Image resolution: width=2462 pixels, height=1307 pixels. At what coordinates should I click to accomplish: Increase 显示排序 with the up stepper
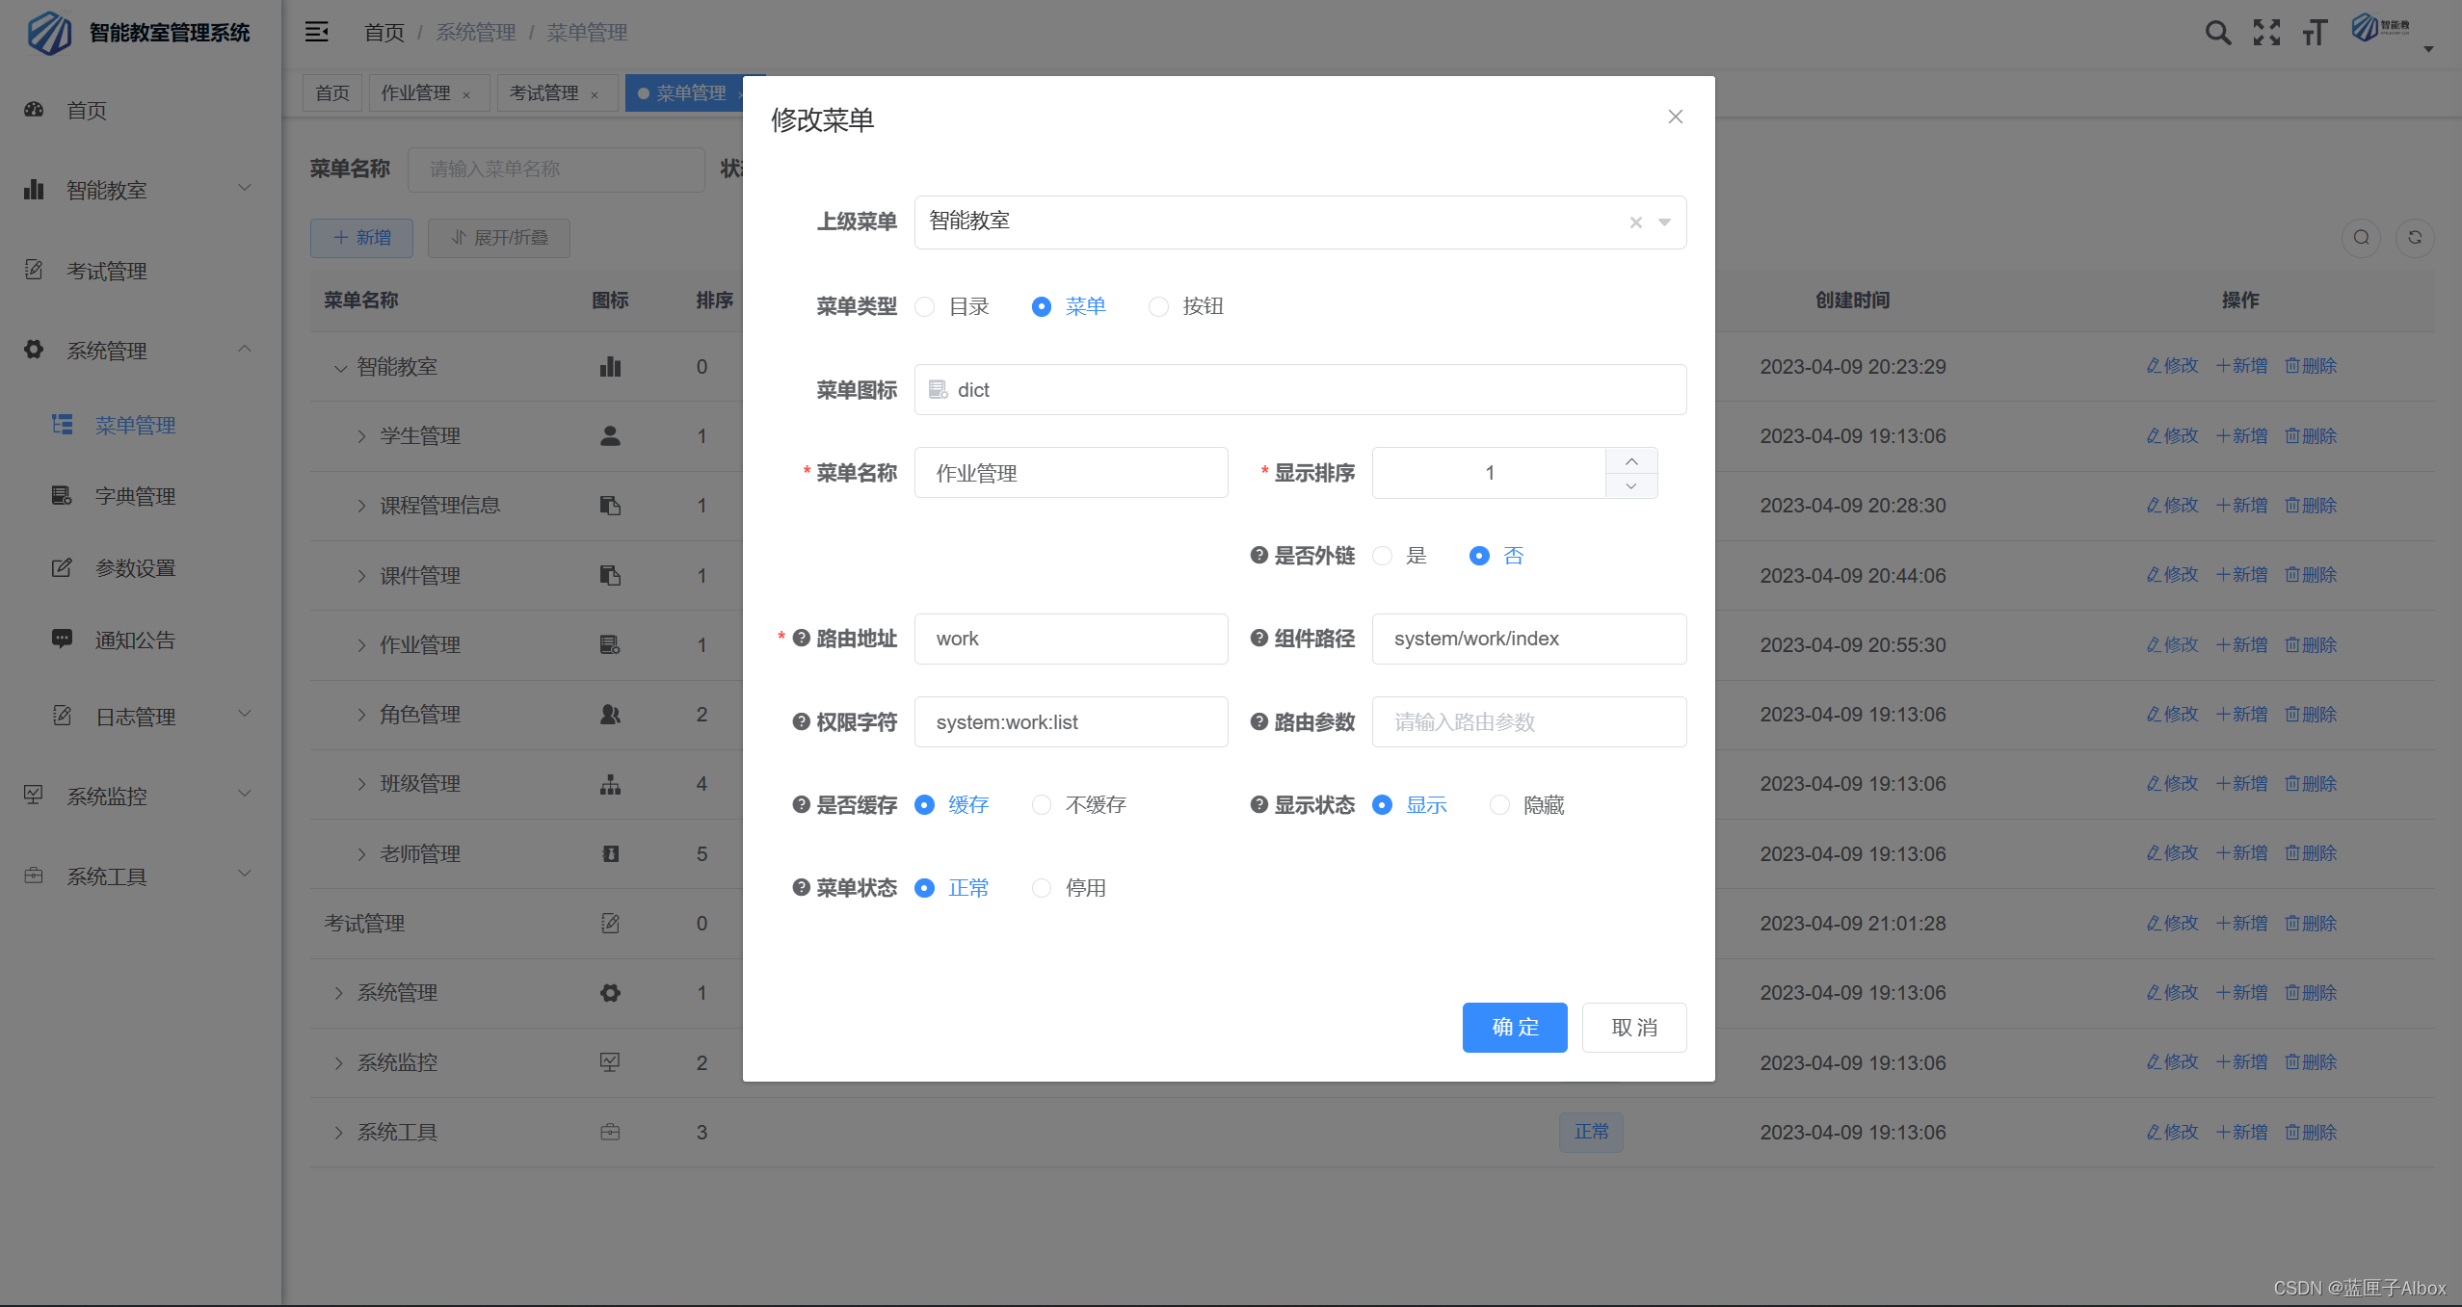[x=1630, y=460]
